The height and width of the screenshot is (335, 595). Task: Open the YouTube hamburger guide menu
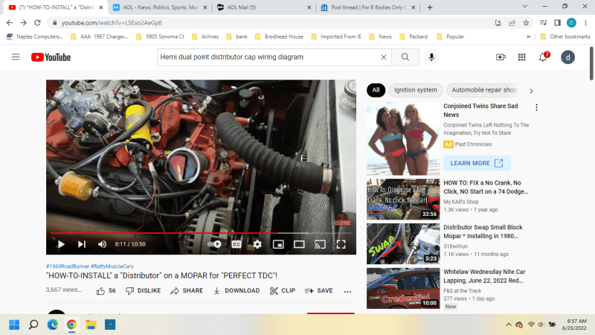click(16, 57)
